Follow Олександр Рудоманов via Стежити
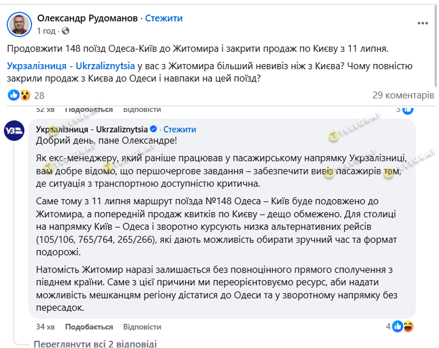 point(164,18)
